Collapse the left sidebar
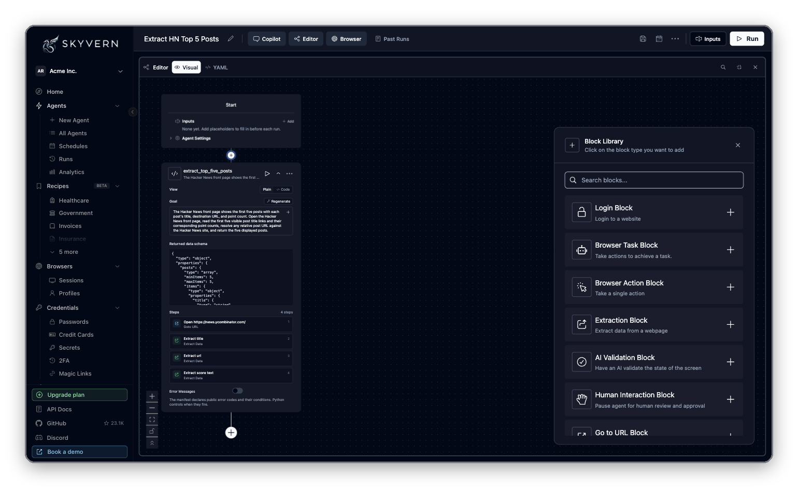Image resolution: width=798 pixels, height=488 pixels. click(133, 112)
